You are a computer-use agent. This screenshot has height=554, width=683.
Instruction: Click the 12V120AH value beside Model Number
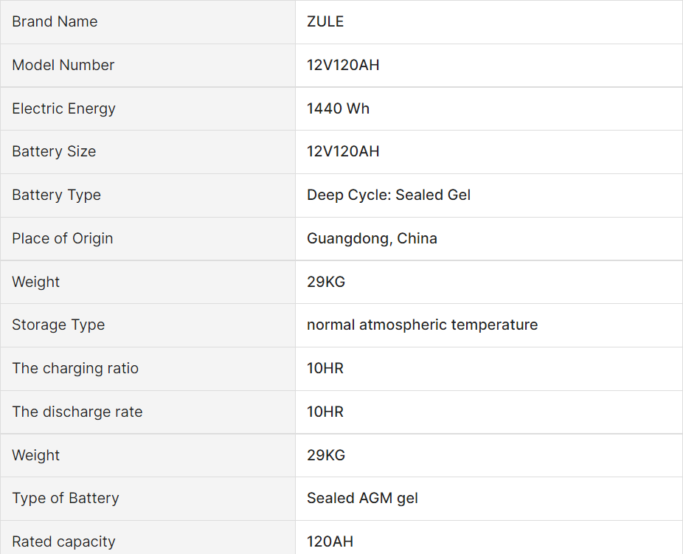(343, 65)
